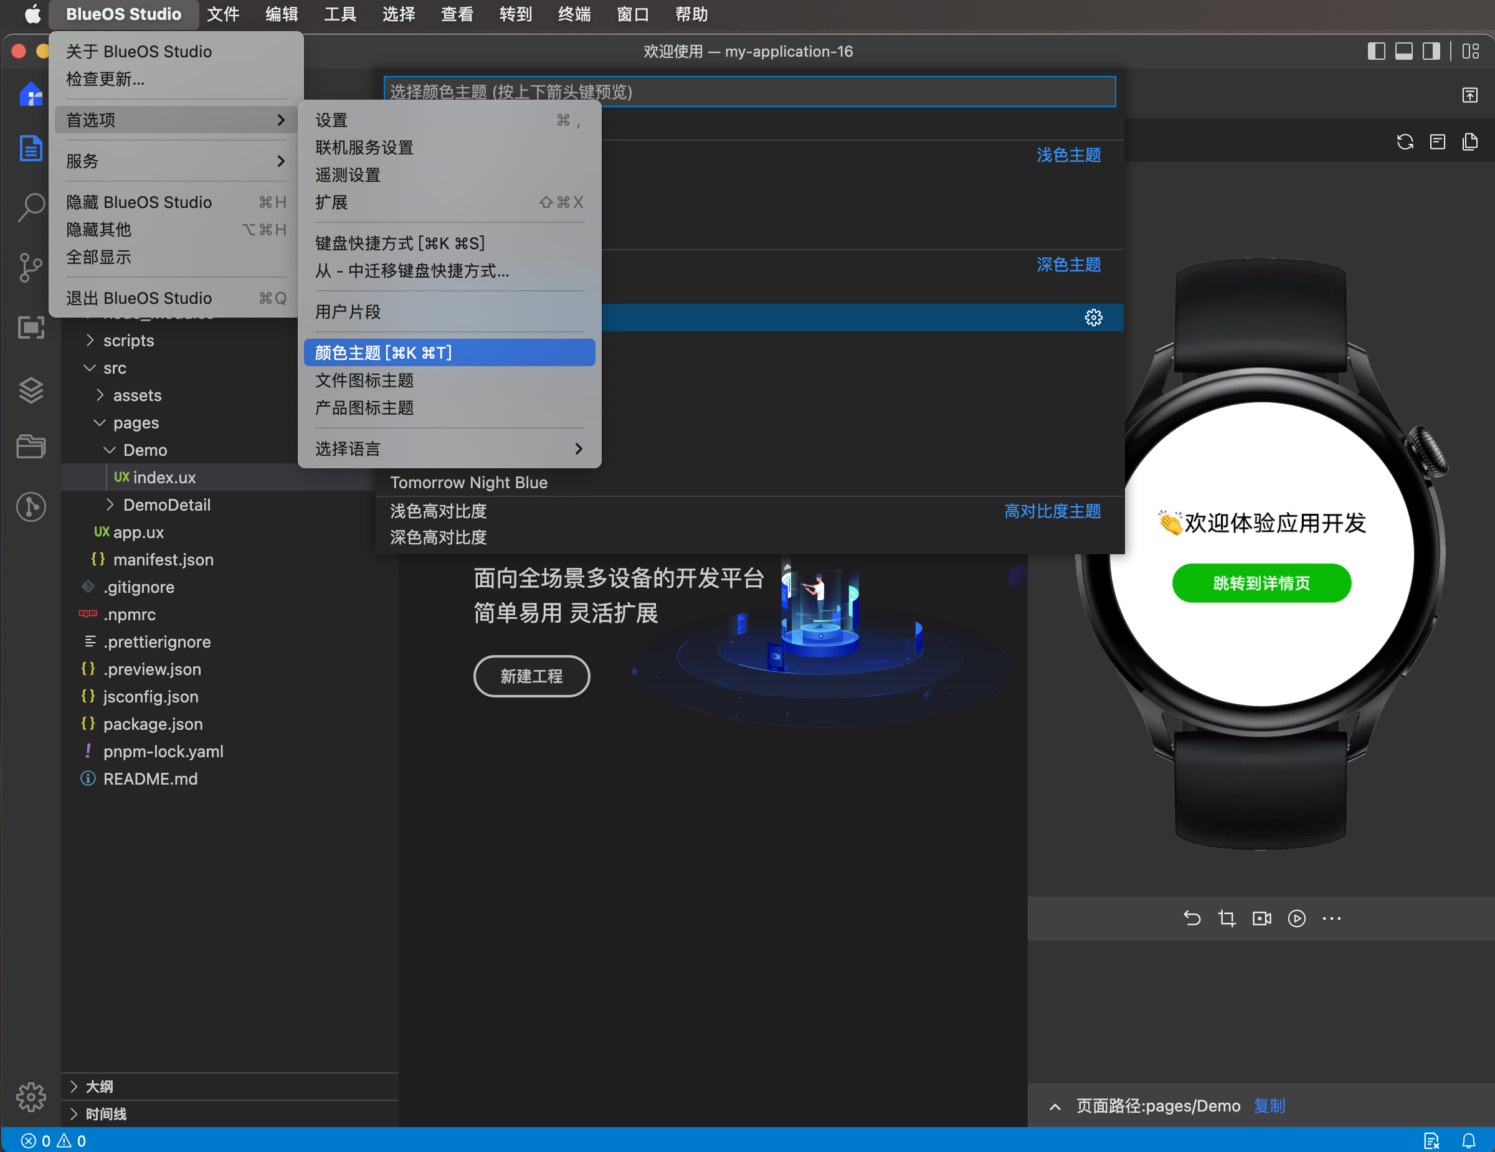Click green 跳转到详情页 button on watch
The height and width of the screenshot is (1152, 1495).
[x=1261, y=583]
